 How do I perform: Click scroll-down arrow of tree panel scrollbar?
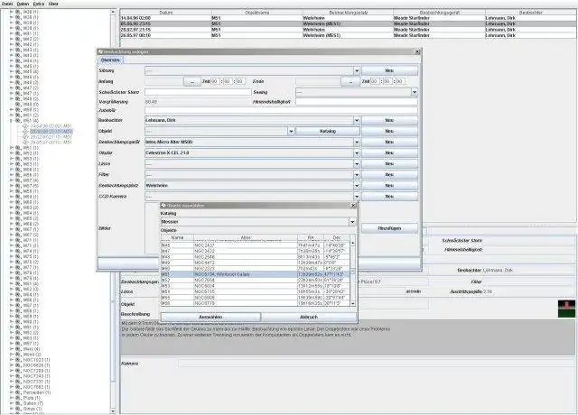point(113,411)
